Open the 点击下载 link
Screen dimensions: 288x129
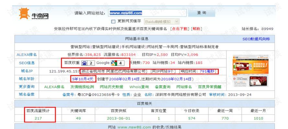179,29
